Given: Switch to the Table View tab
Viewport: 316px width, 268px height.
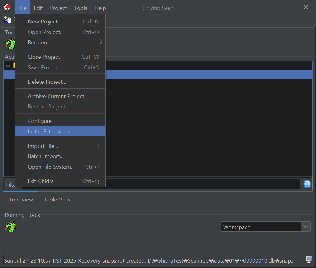Looking at the screenshot, I should point(57,199).
